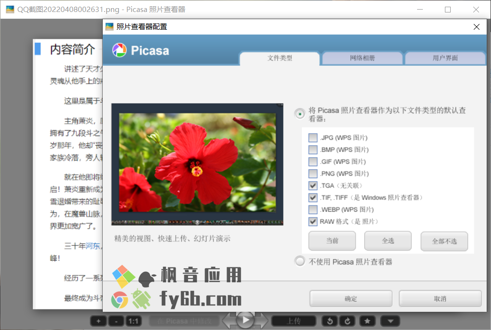Uncheck the .TGA file type checkbox
491x330 pixels.
point(313,186)
